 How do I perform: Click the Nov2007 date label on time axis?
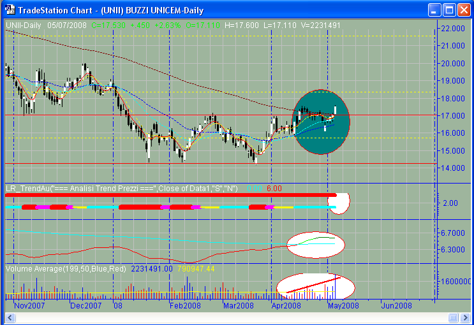[x=31, y=305]
